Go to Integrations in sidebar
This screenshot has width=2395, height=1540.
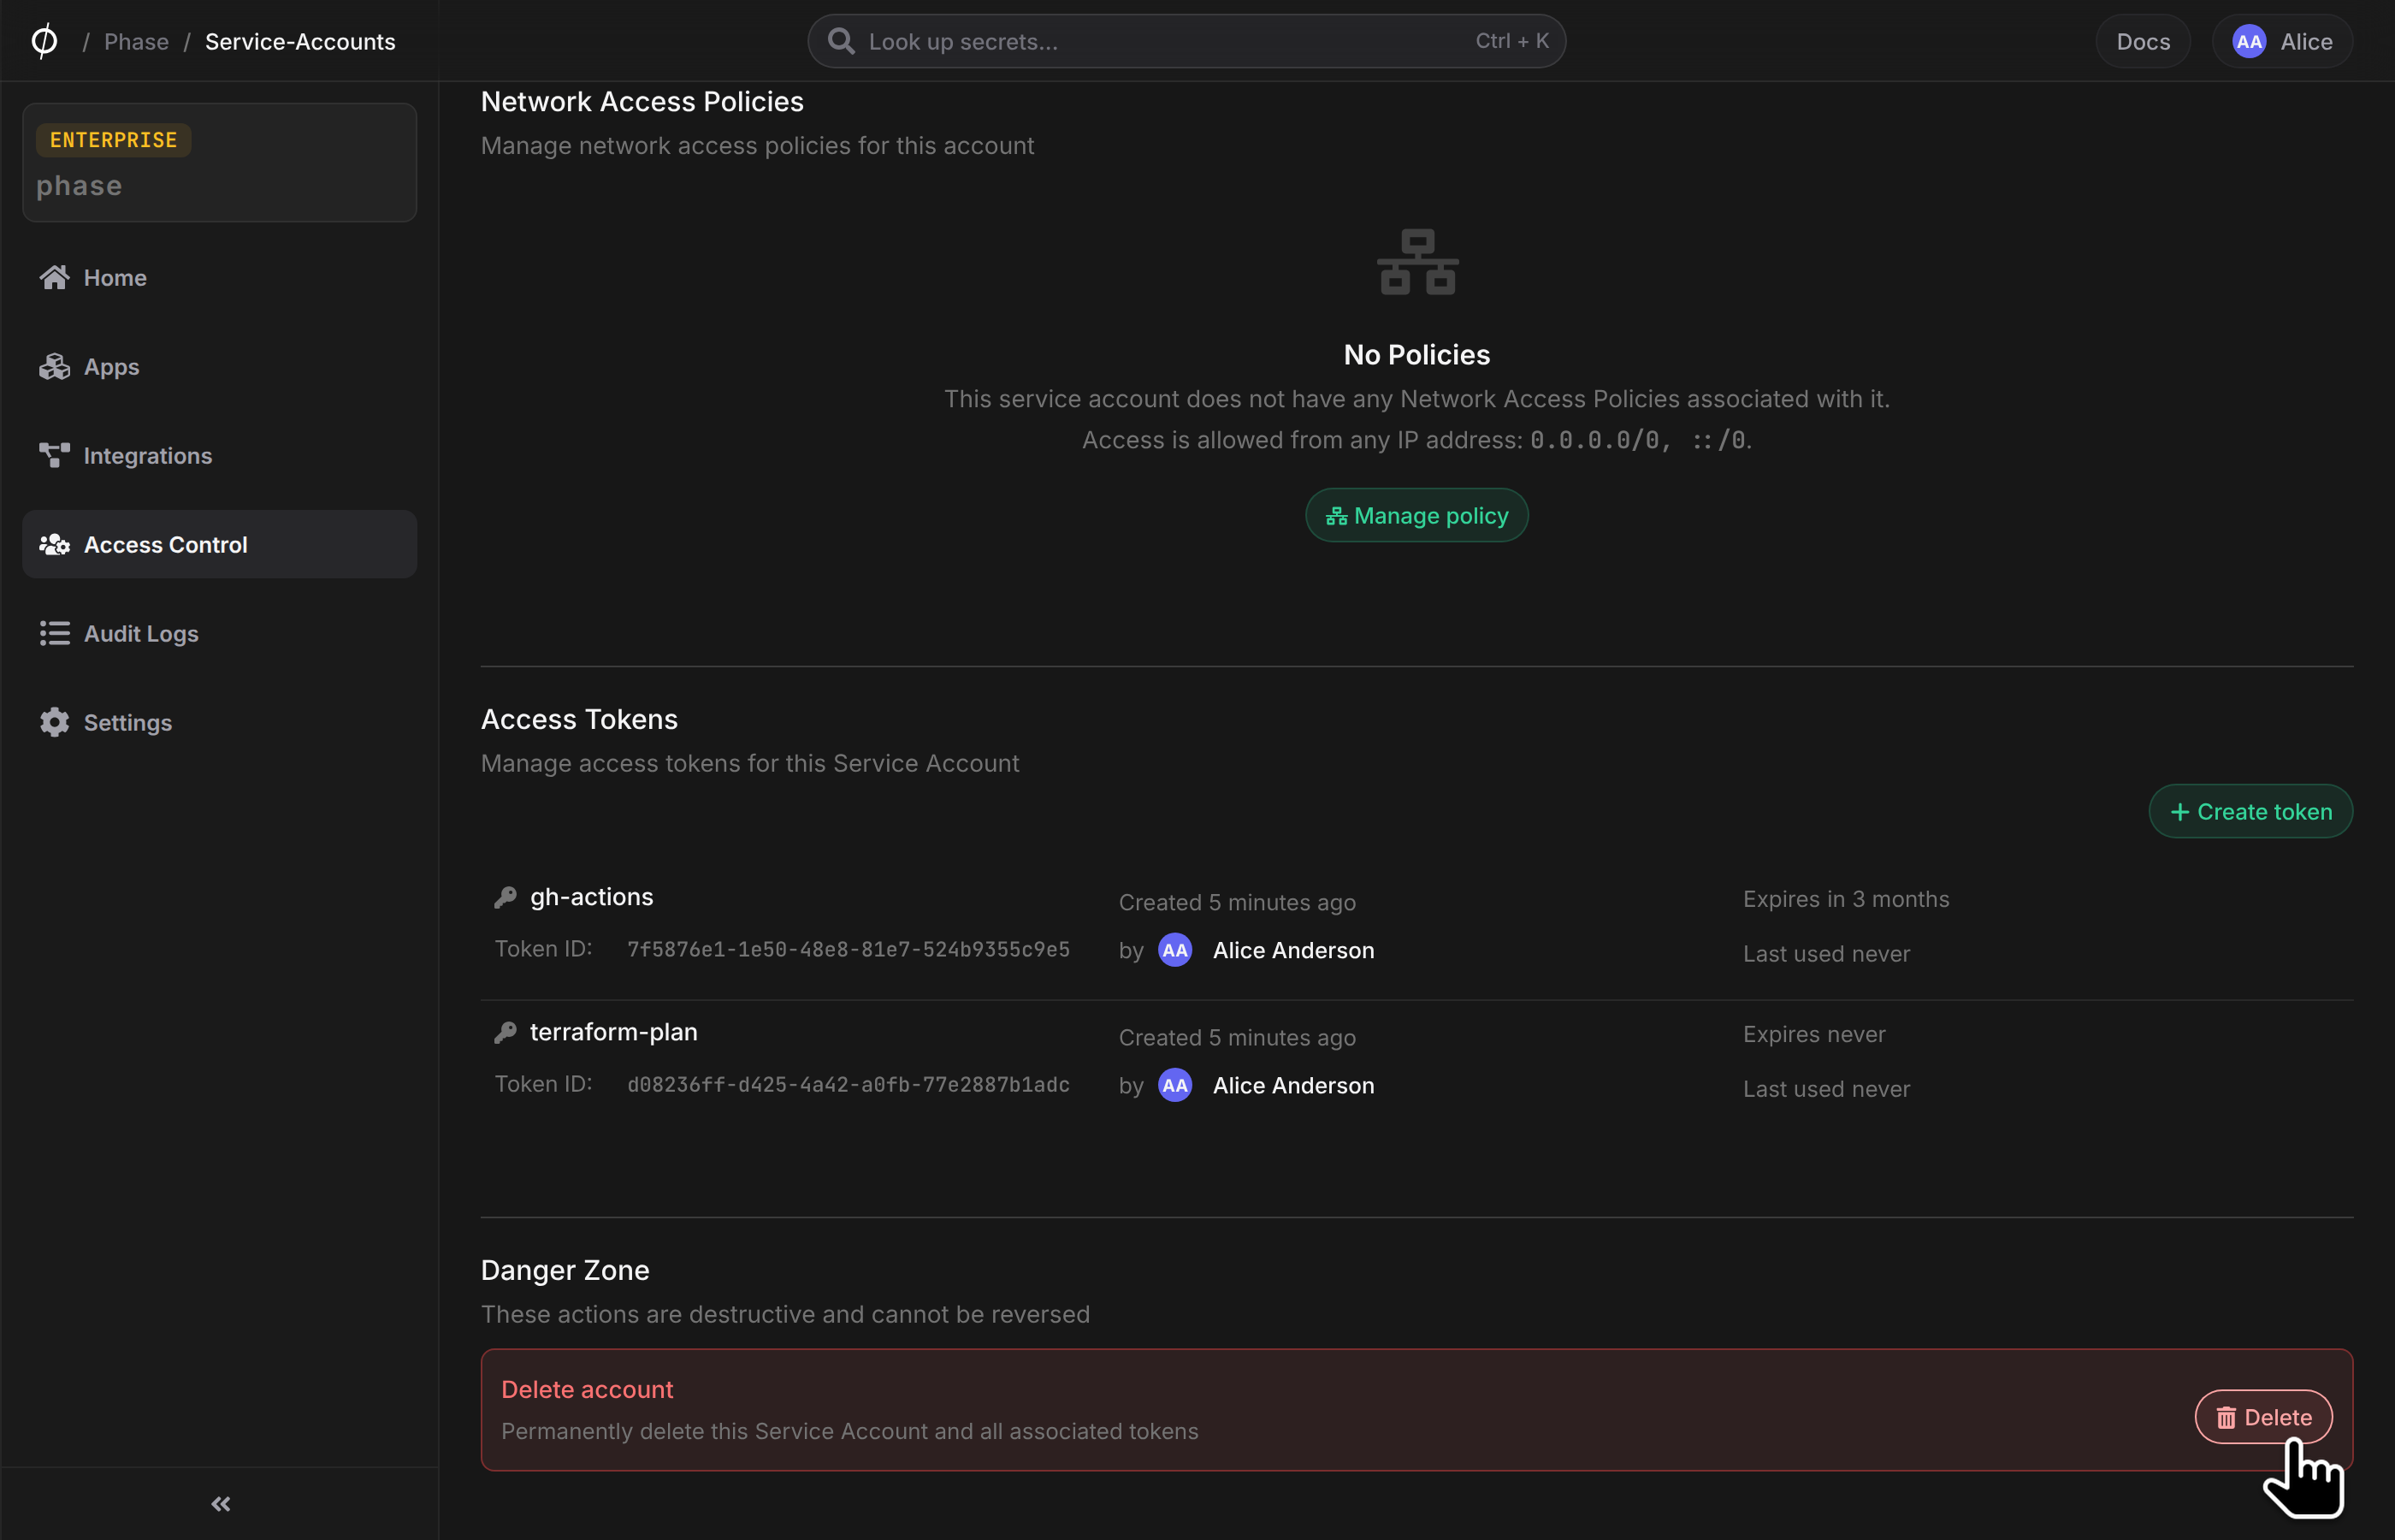[x=219, y=455]
